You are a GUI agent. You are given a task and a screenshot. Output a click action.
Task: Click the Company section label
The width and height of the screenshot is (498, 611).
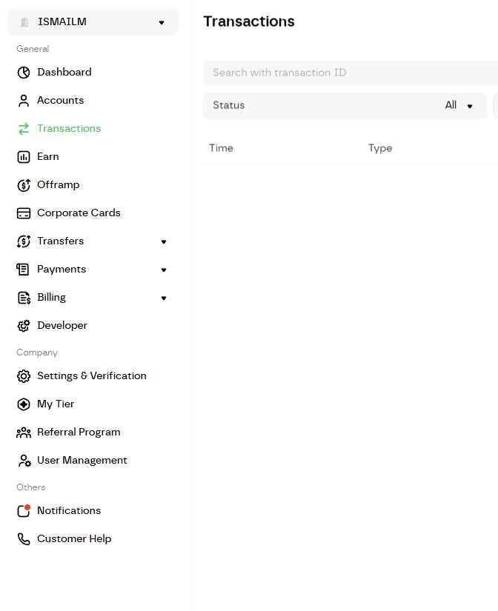click(37, 353)
